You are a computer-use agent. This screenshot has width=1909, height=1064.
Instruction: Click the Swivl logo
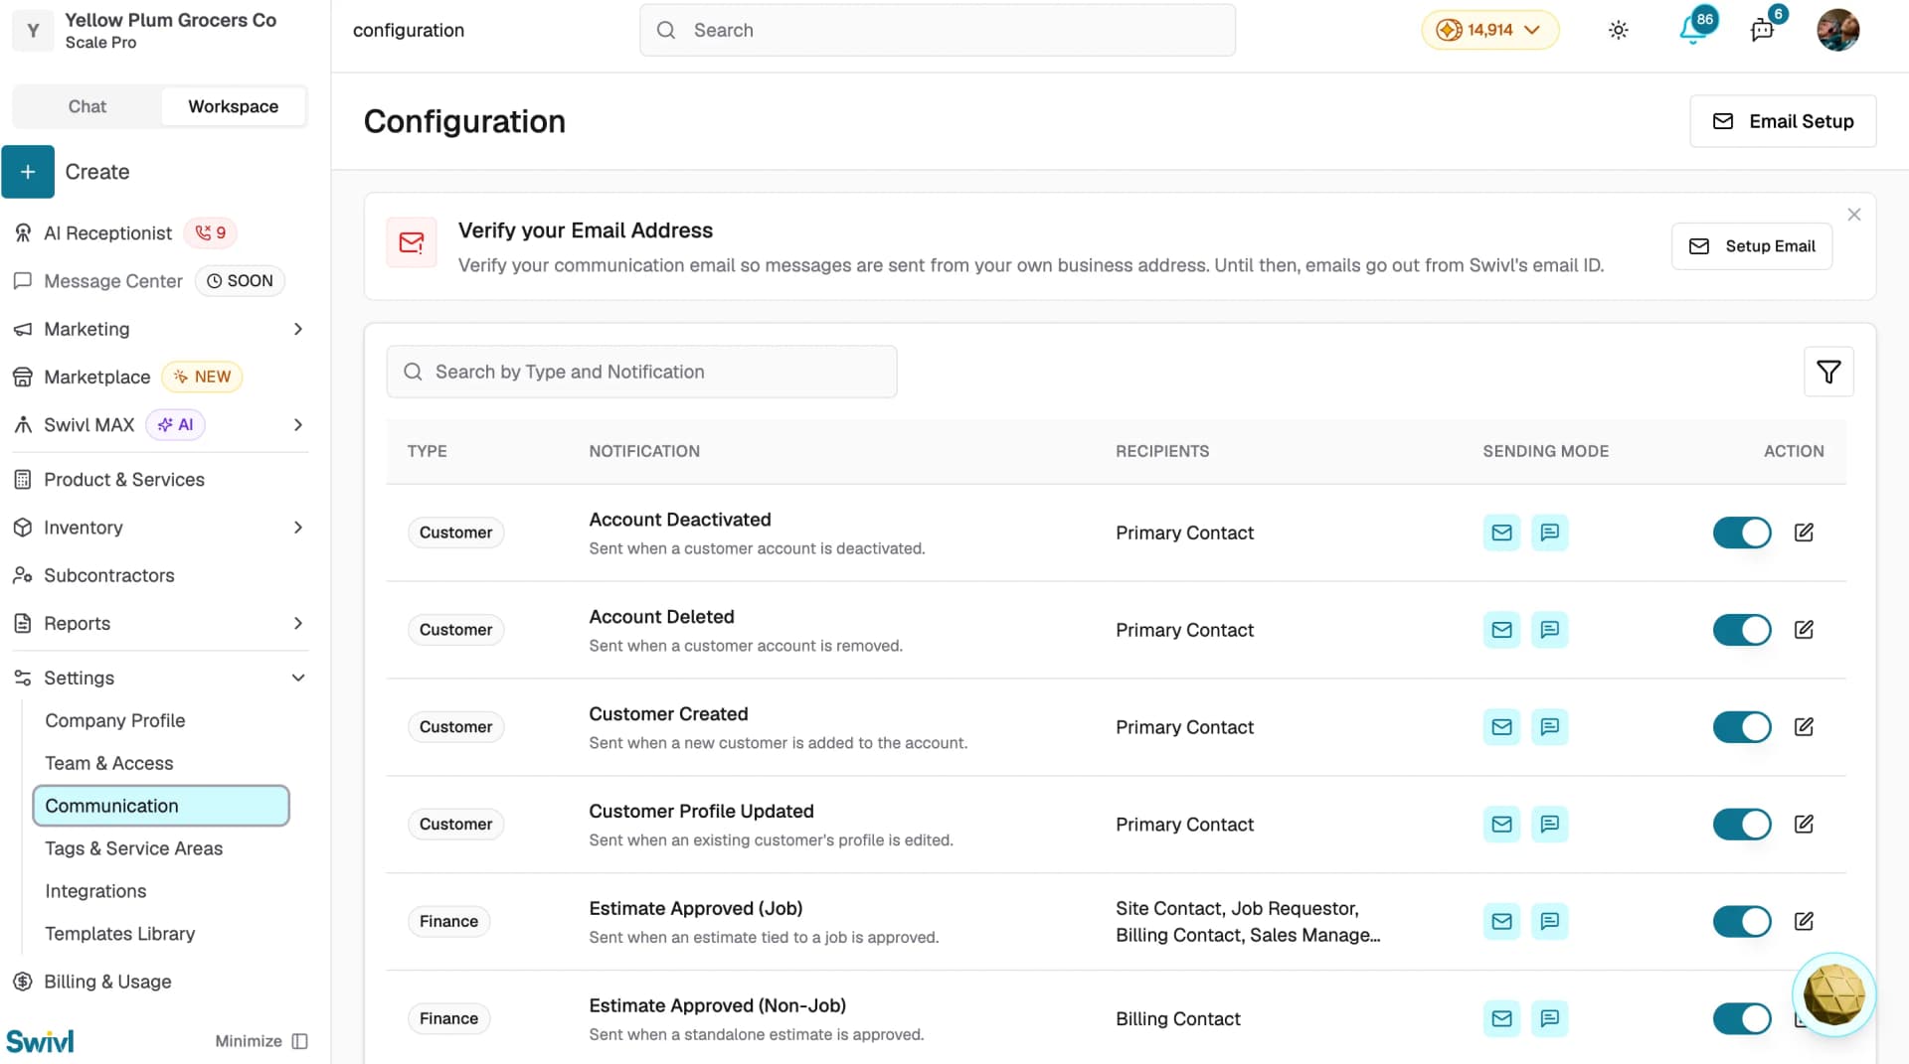point(40,1041)
